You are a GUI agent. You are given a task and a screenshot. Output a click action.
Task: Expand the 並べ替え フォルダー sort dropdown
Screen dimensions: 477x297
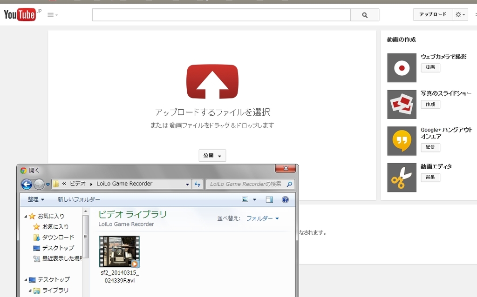click(262, 218)
